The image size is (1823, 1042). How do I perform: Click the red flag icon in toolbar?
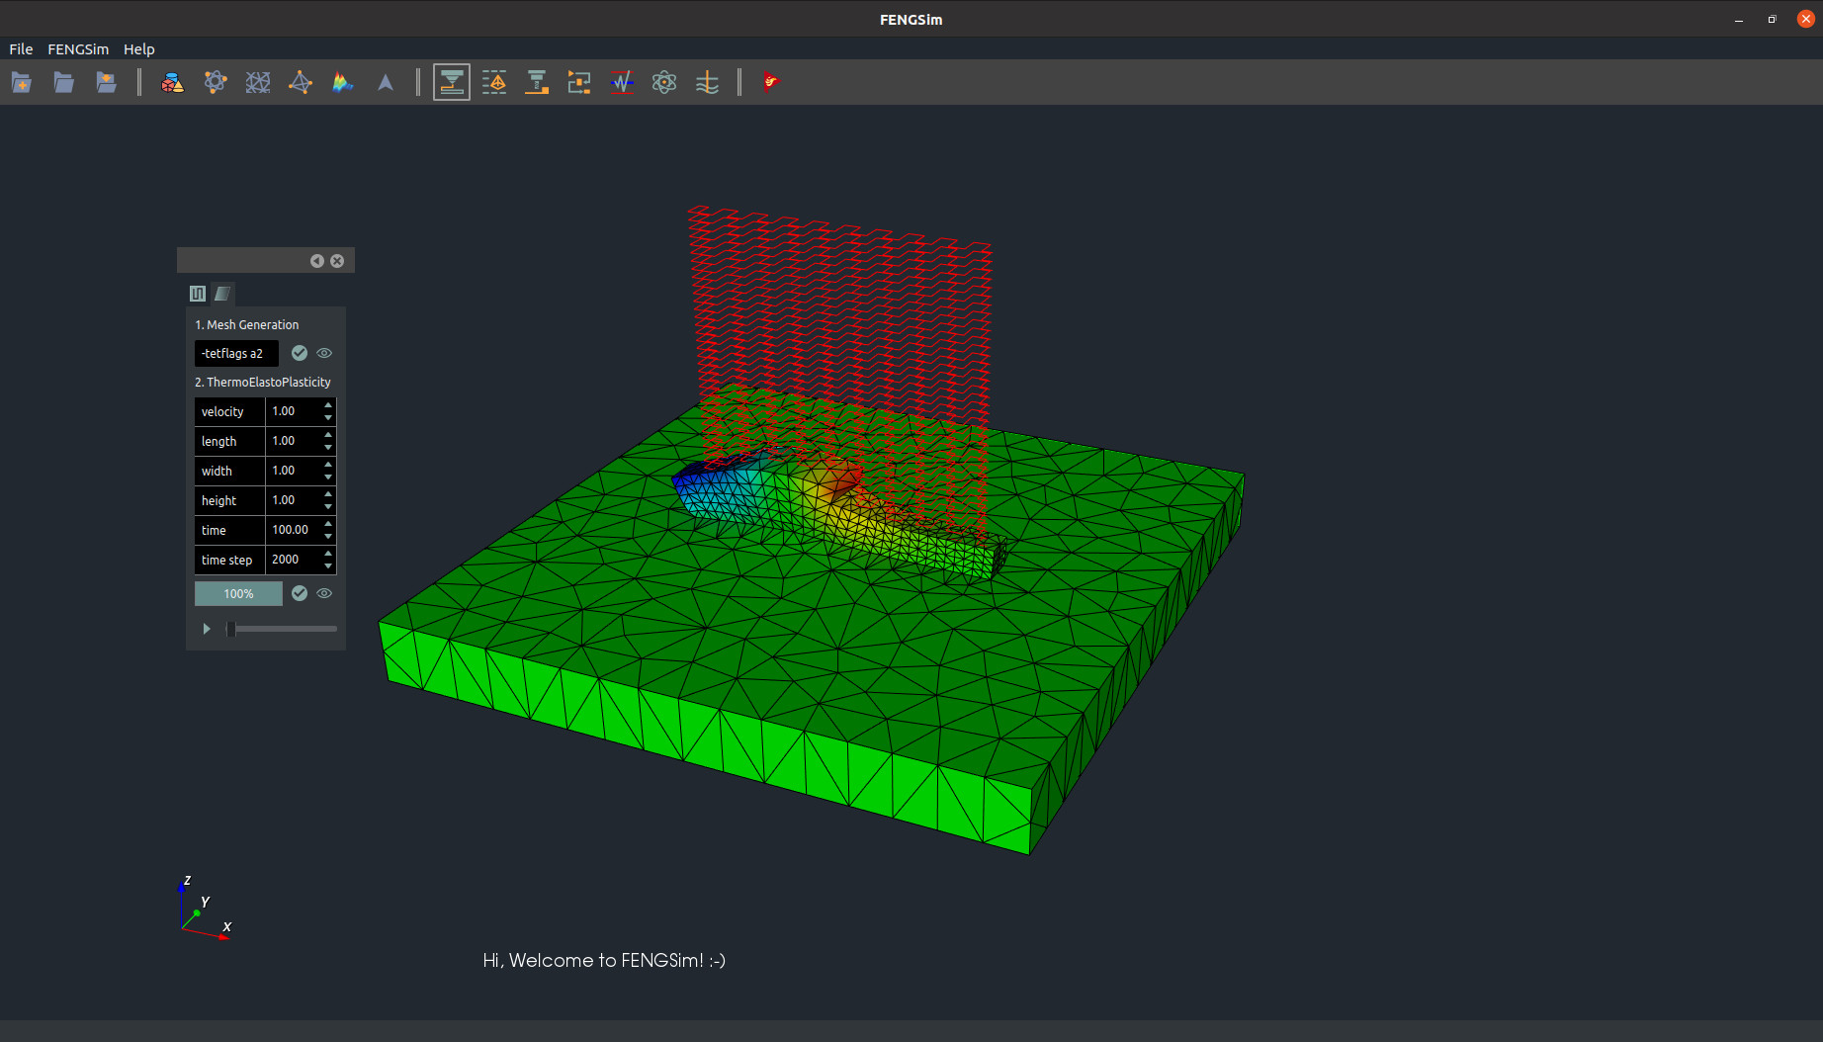tap(771, 83)
